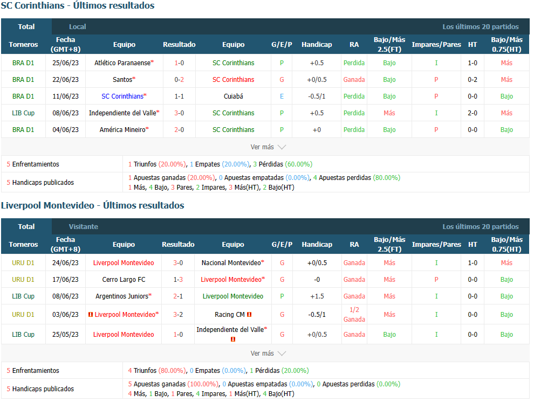Image resolution: width=534 pixels, height=402 pixels.
Task: Expand Ver más under the SC Corinthians results
Action: [x=268, y=147]
